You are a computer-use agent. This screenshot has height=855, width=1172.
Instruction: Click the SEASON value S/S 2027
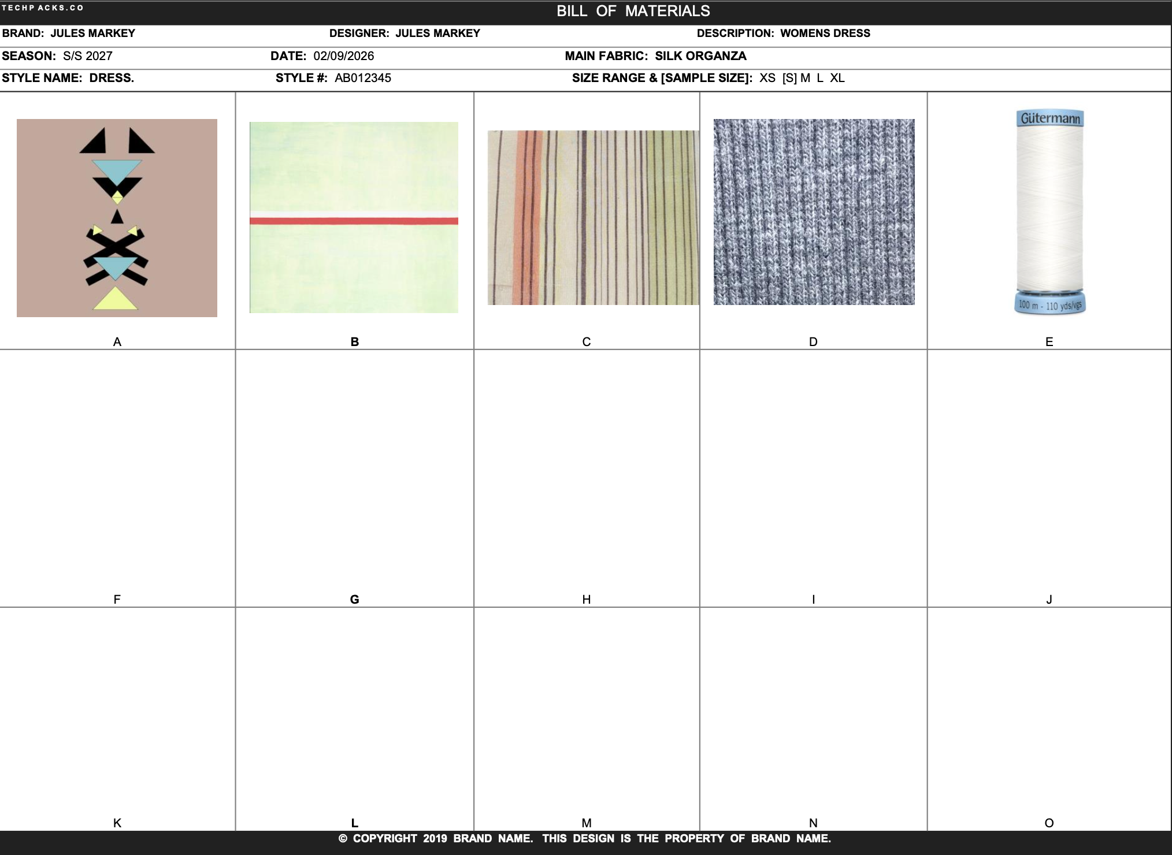coord(88,56)
